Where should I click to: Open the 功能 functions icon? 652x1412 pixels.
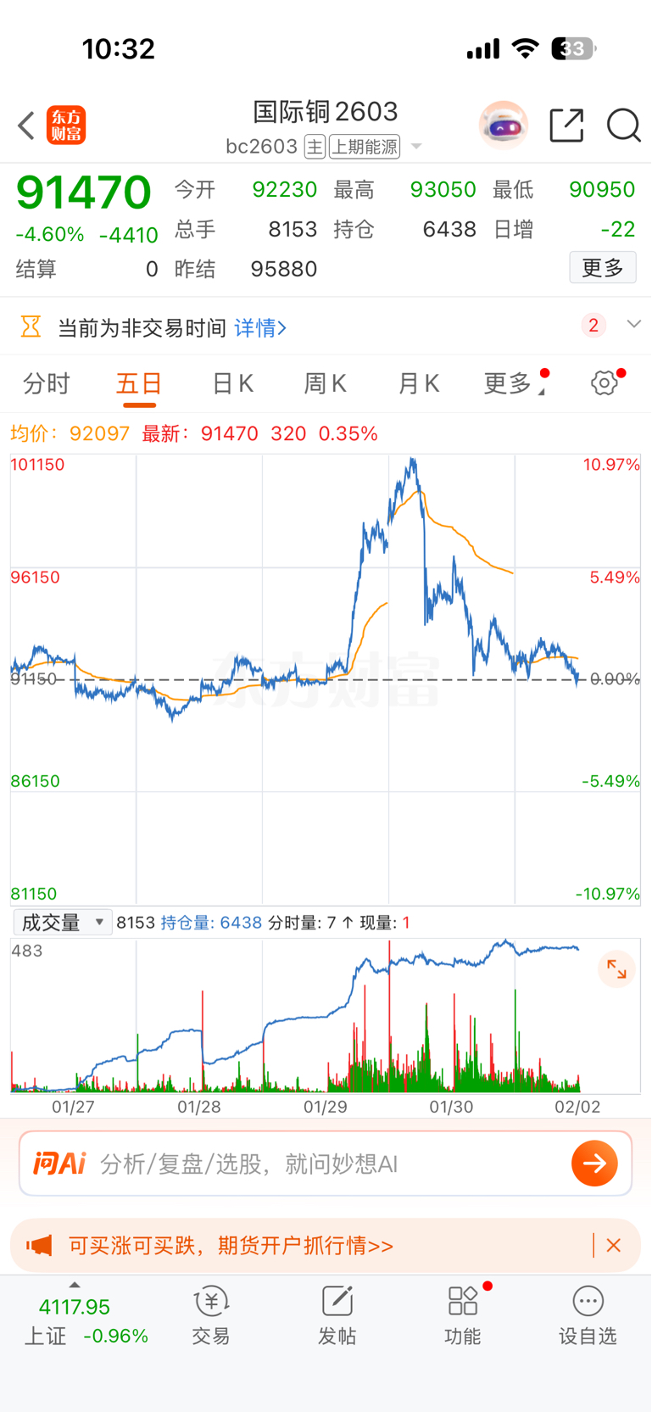(463, 1315)
